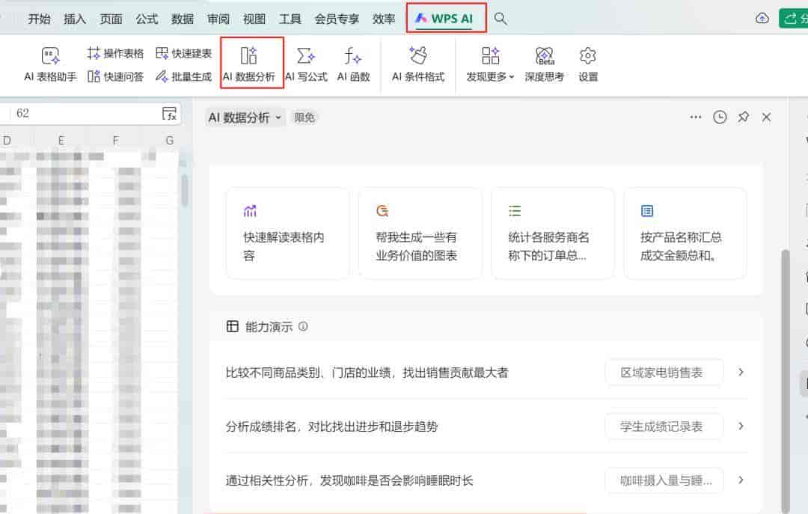Screen dimensions: 808x514
Task: Switch to the 公式 tab
Action: pyautogui.click(x=147, y=19)
